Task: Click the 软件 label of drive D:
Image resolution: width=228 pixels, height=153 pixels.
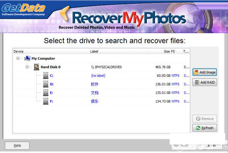Action: click(95, 84)
